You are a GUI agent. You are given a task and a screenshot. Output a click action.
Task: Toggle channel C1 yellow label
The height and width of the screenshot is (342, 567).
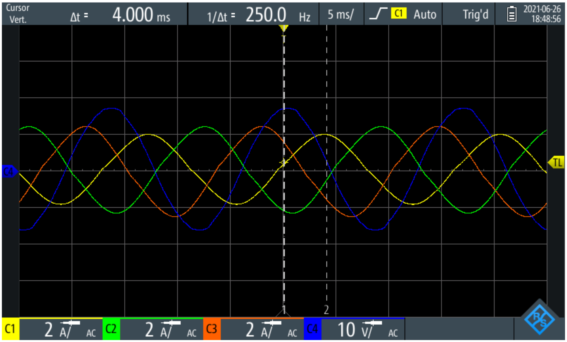pos(10,329)
